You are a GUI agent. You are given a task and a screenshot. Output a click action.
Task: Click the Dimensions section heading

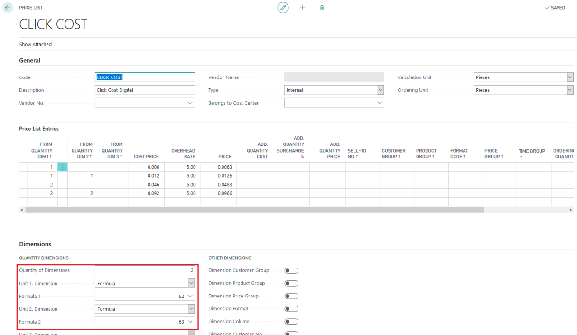35,244
